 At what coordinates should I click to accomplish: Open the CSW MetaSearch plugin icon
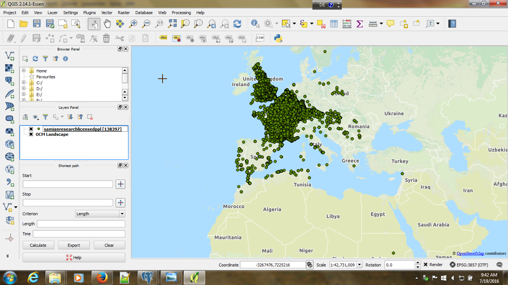pyautogui.click(x=260, y=38)
